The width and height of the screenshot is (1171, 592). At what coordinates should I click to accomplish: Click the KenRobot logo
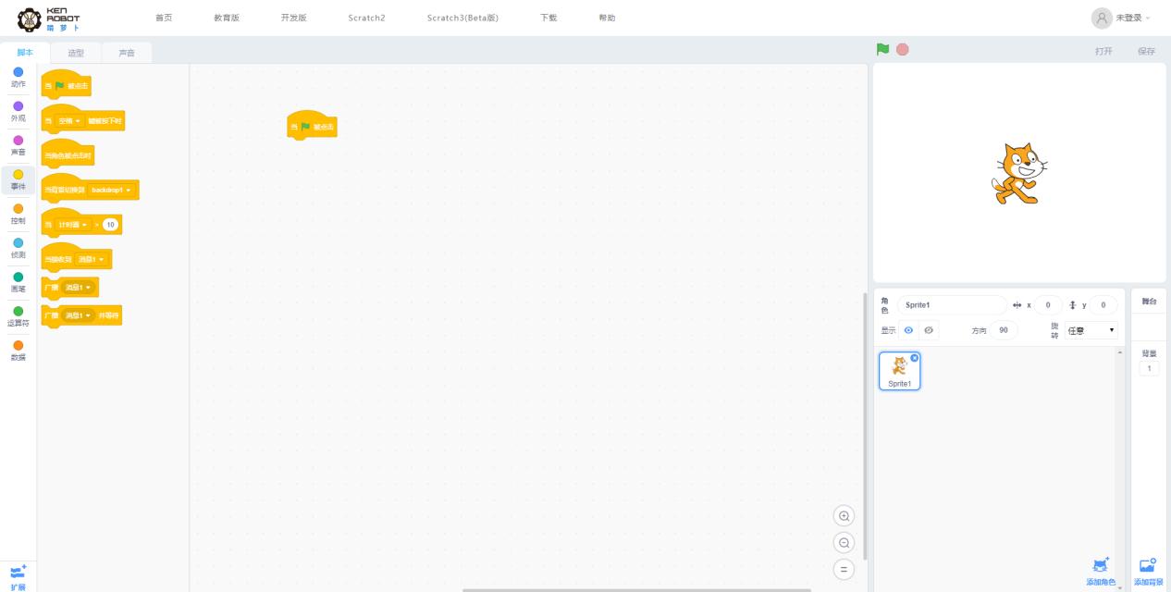(x=49, y=18)
